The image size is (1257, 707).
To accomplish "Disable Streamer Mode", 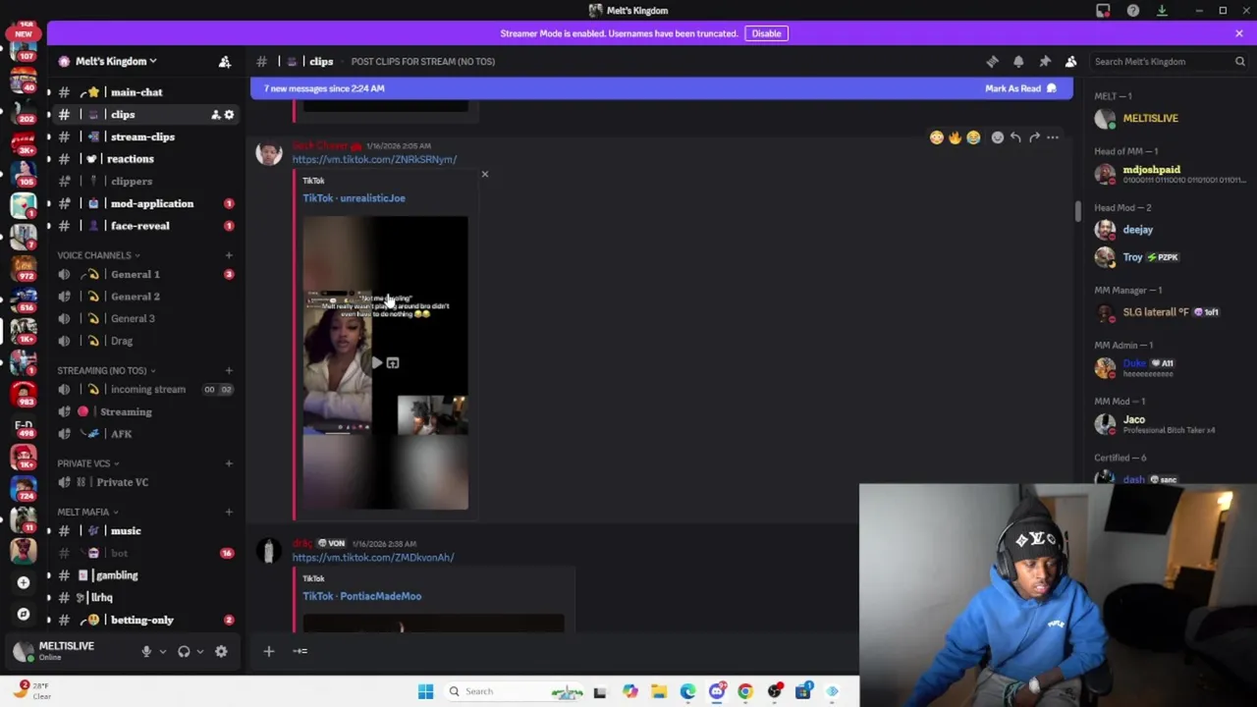I will coord(766,33).
